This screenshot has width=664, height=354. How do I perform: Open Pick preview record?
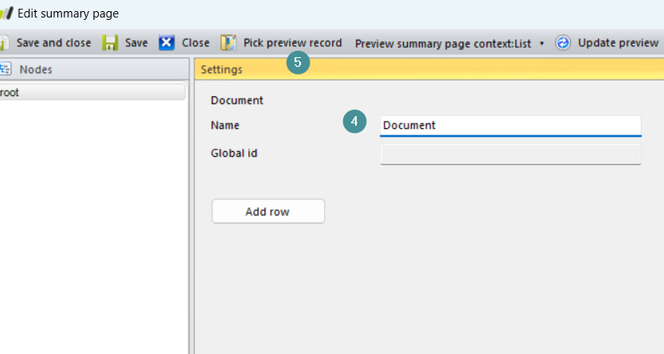(292, 43)
